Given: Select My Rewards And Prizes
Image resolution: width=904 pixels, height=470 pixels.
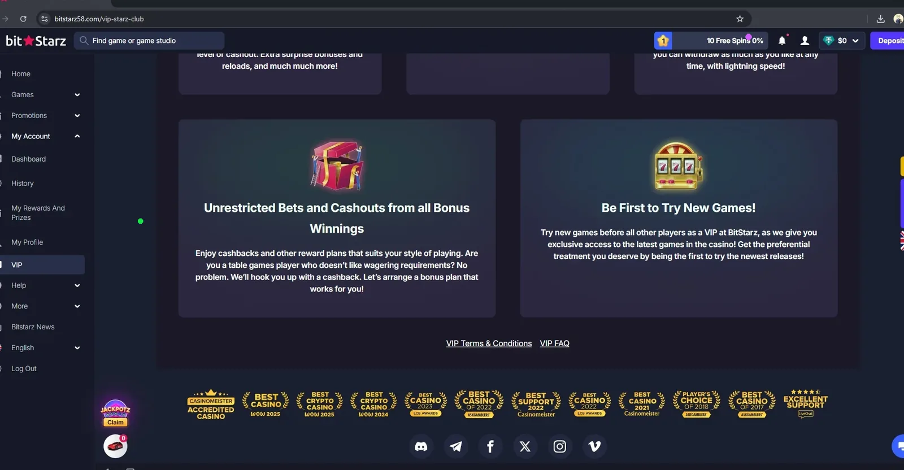Looking at the screenshot, I should point(38,213).
